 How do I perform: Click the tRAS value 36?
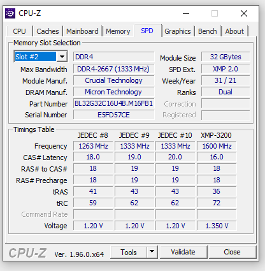217,191
